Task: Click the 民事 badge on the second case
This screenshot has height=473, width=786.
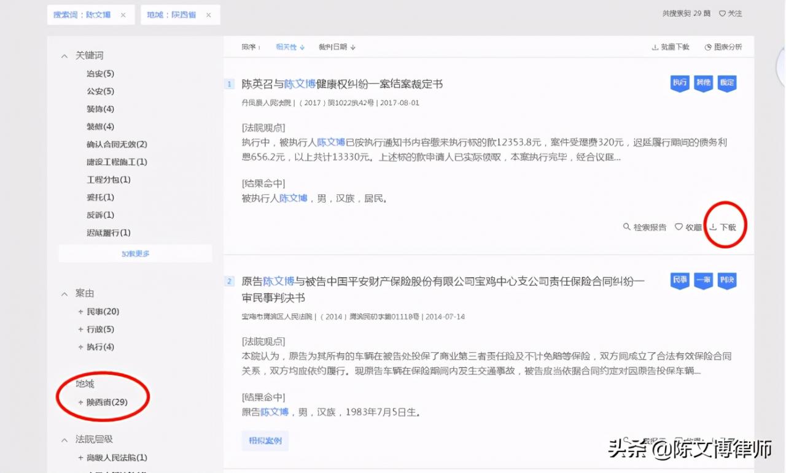Action: pos(679,281)
